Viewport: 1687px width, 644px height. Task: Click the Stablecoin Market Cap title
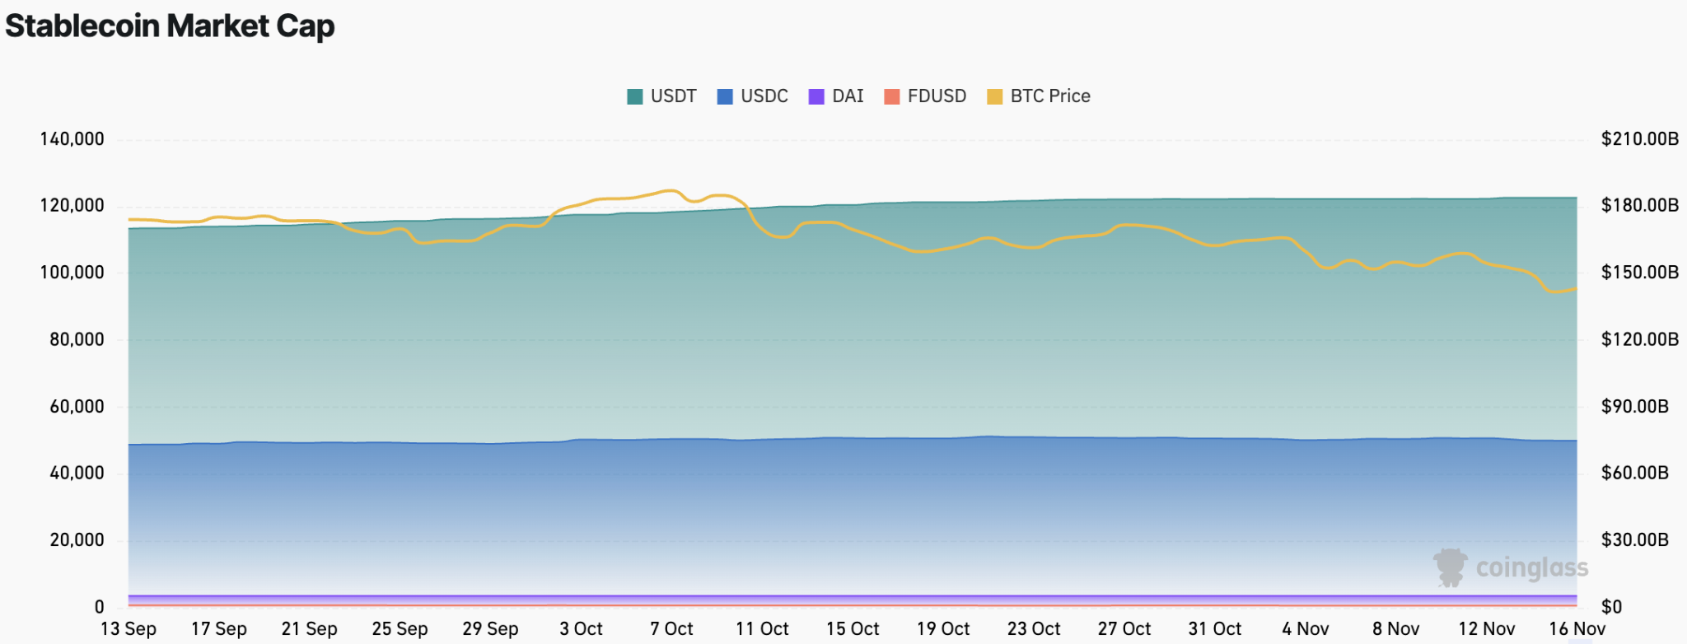[170, 26]
